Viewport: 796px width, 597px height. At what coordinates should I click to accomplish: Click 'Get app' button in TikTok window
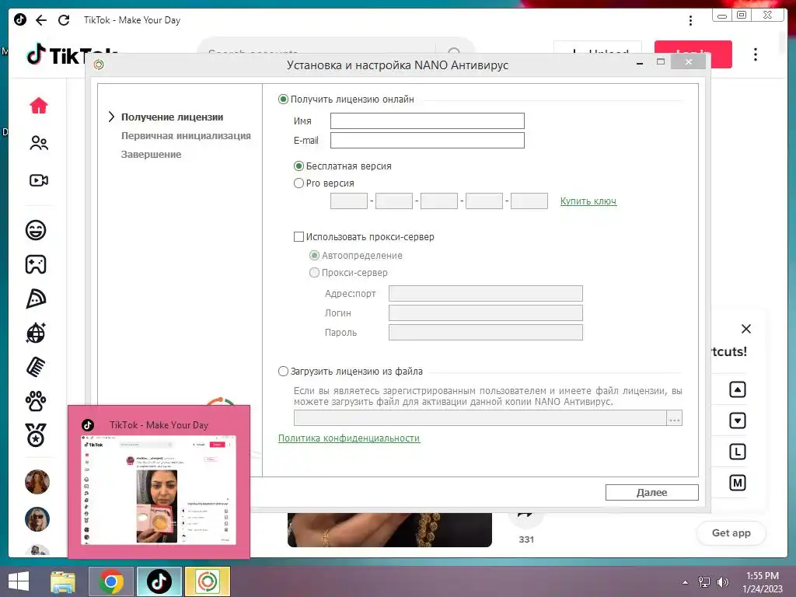click(731, 533)
